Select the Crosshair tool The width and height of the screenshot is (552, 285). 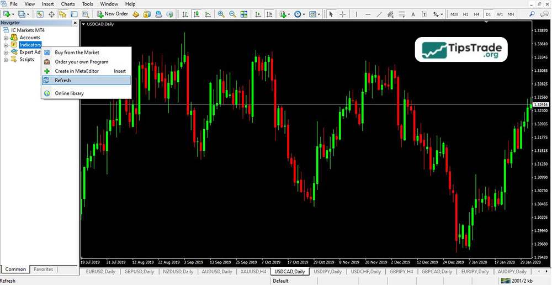343,14
